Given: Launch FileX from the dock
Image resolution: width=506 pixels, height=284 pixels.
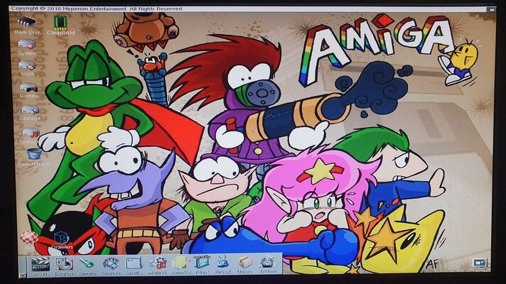Looking at the screenshot, I should pyautogui.click(x=203, y=263).
